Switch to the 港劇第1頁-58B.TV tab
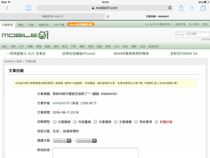This screenshot has width=210, height=158. click(52, 16)
